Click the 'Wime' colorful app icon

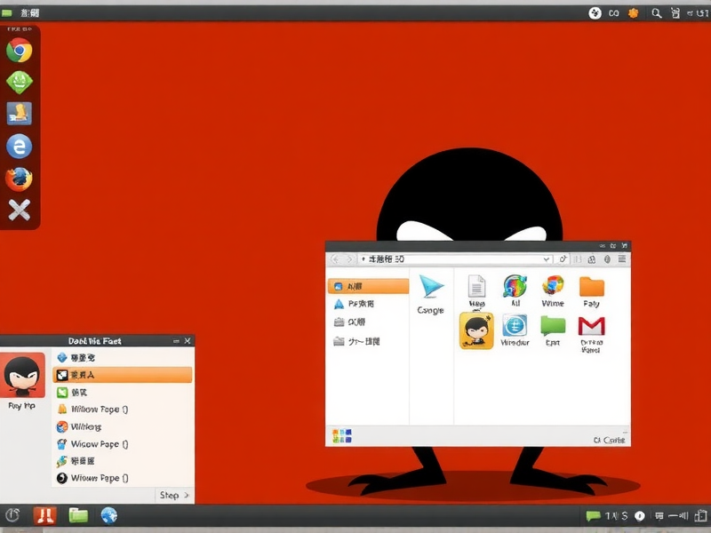tap(553, 286)
